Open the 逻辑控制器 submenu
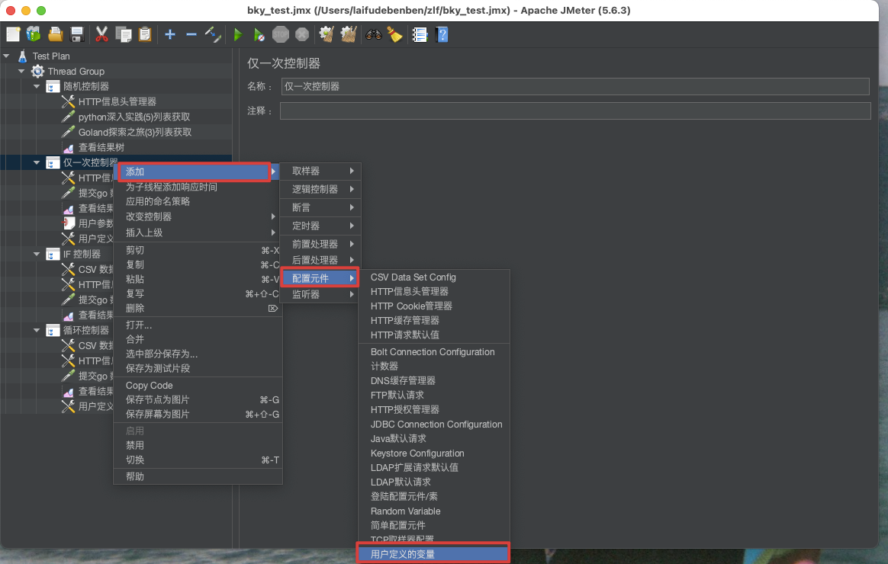888x564 pixels. pyautogui.click(x=320, y=189)
